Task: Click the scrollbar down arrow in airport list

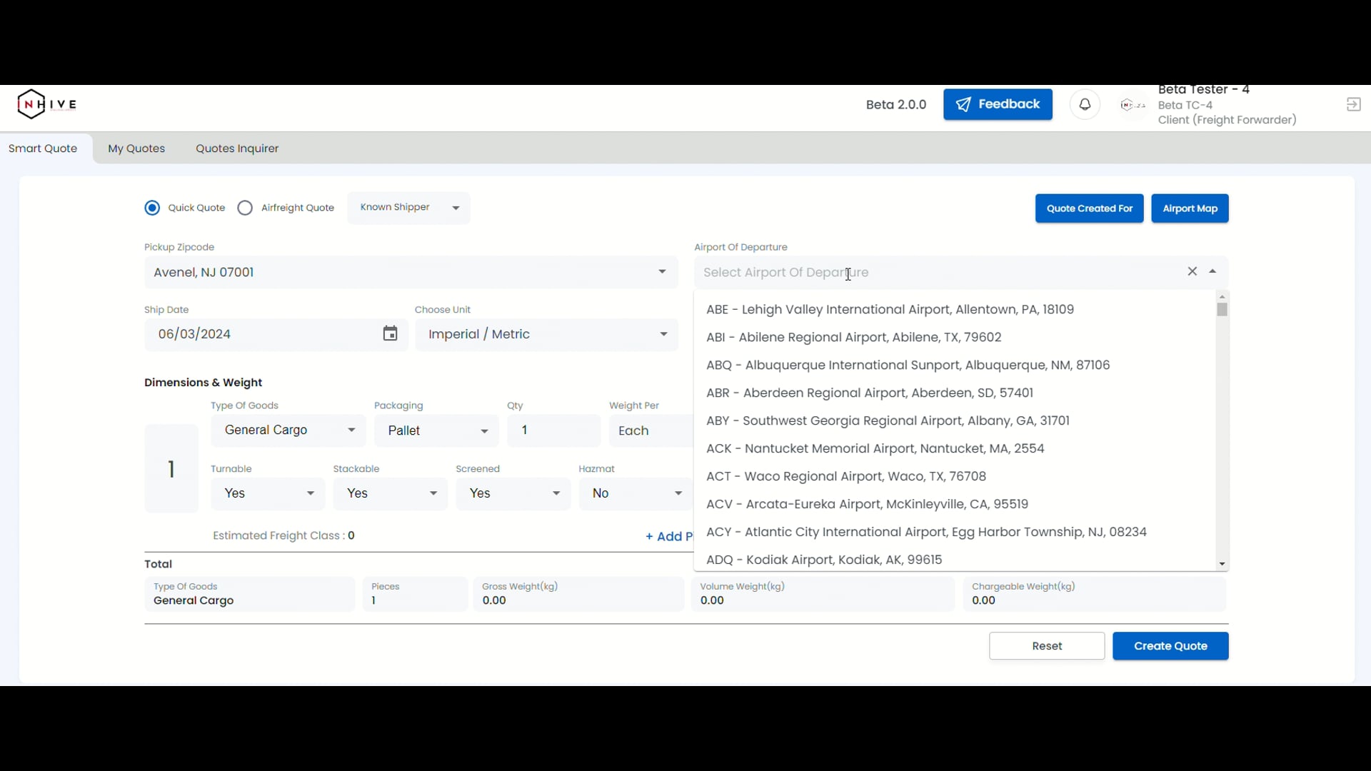Action: coord(1222,564)
